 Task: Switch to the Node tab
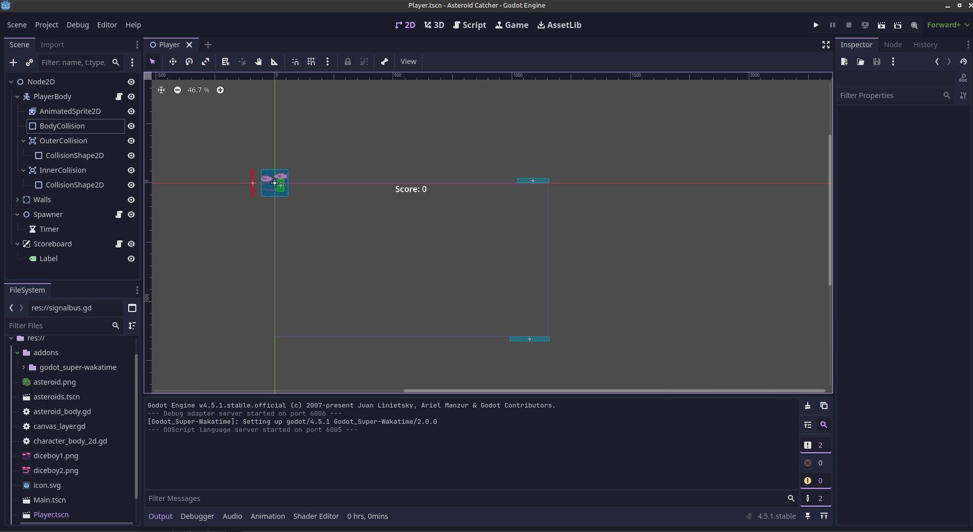(893, 45)
